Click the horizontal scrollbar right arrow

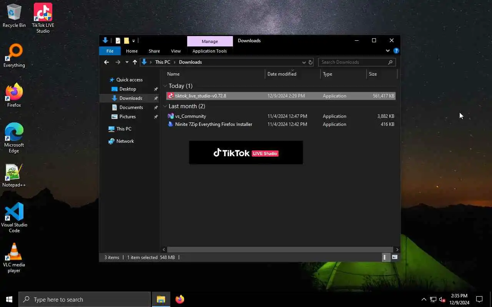[397, 249]
